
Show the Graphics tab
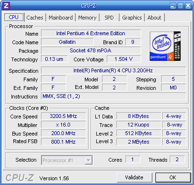(x=132, y=18)
